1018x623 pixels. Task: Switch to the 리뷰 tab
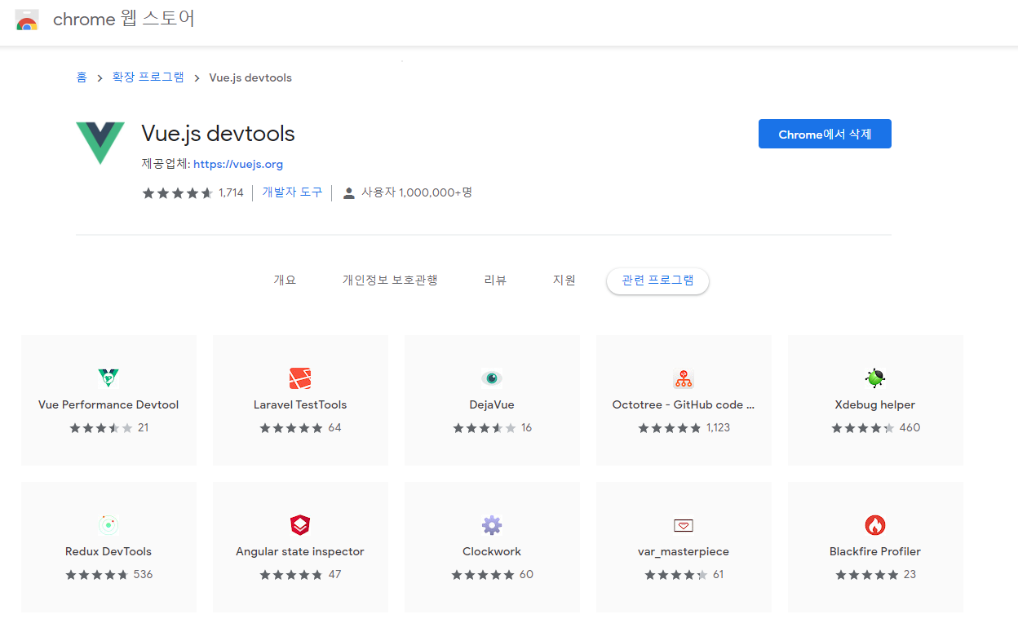coord(495,281)
